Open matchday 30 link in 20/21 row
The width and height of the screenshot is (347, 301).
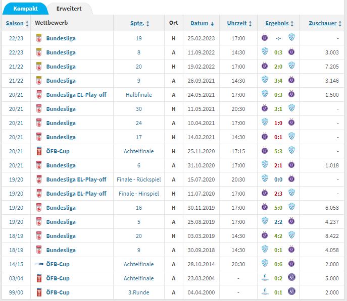click(139, 109)
